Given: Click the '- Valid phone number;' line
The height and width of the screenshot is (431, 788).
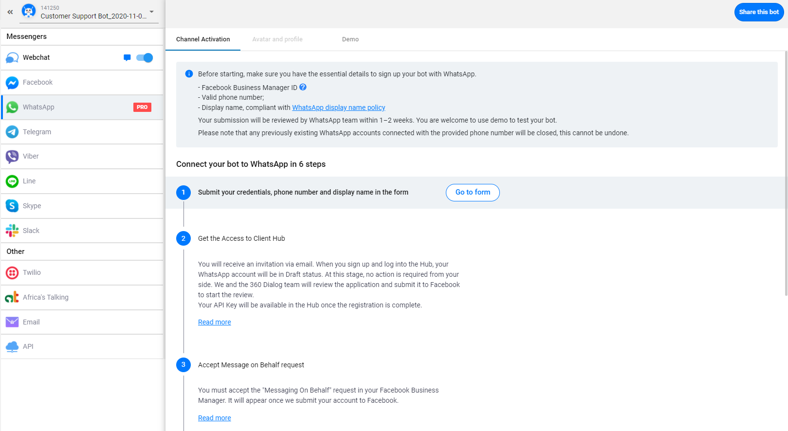Looking at the screenshot, I should coord(231,97).
